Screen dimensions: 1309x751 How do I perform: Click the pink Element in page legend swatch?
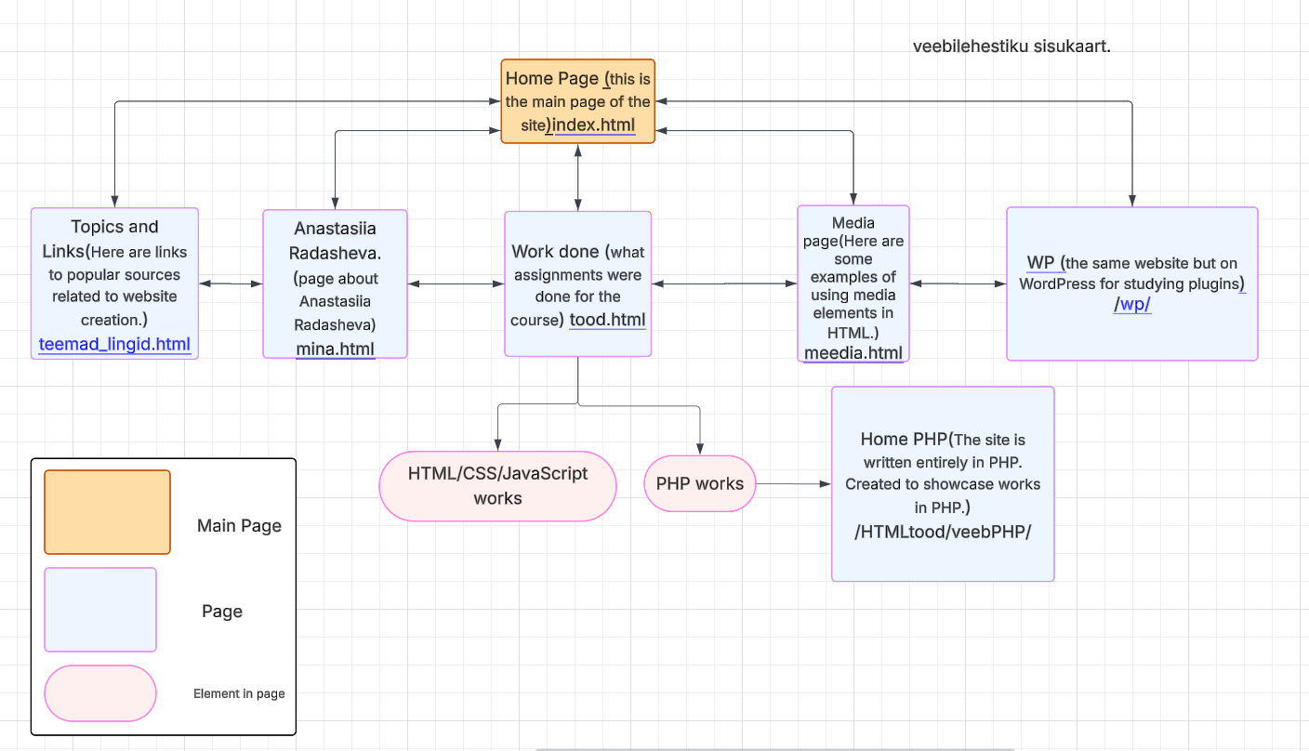(100, 692)
